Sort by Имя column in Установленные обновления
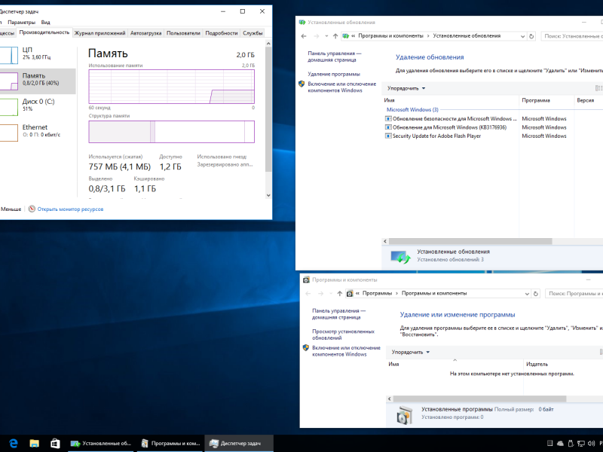The height and width of the screenshot is (452, 603). click(450, 100)
